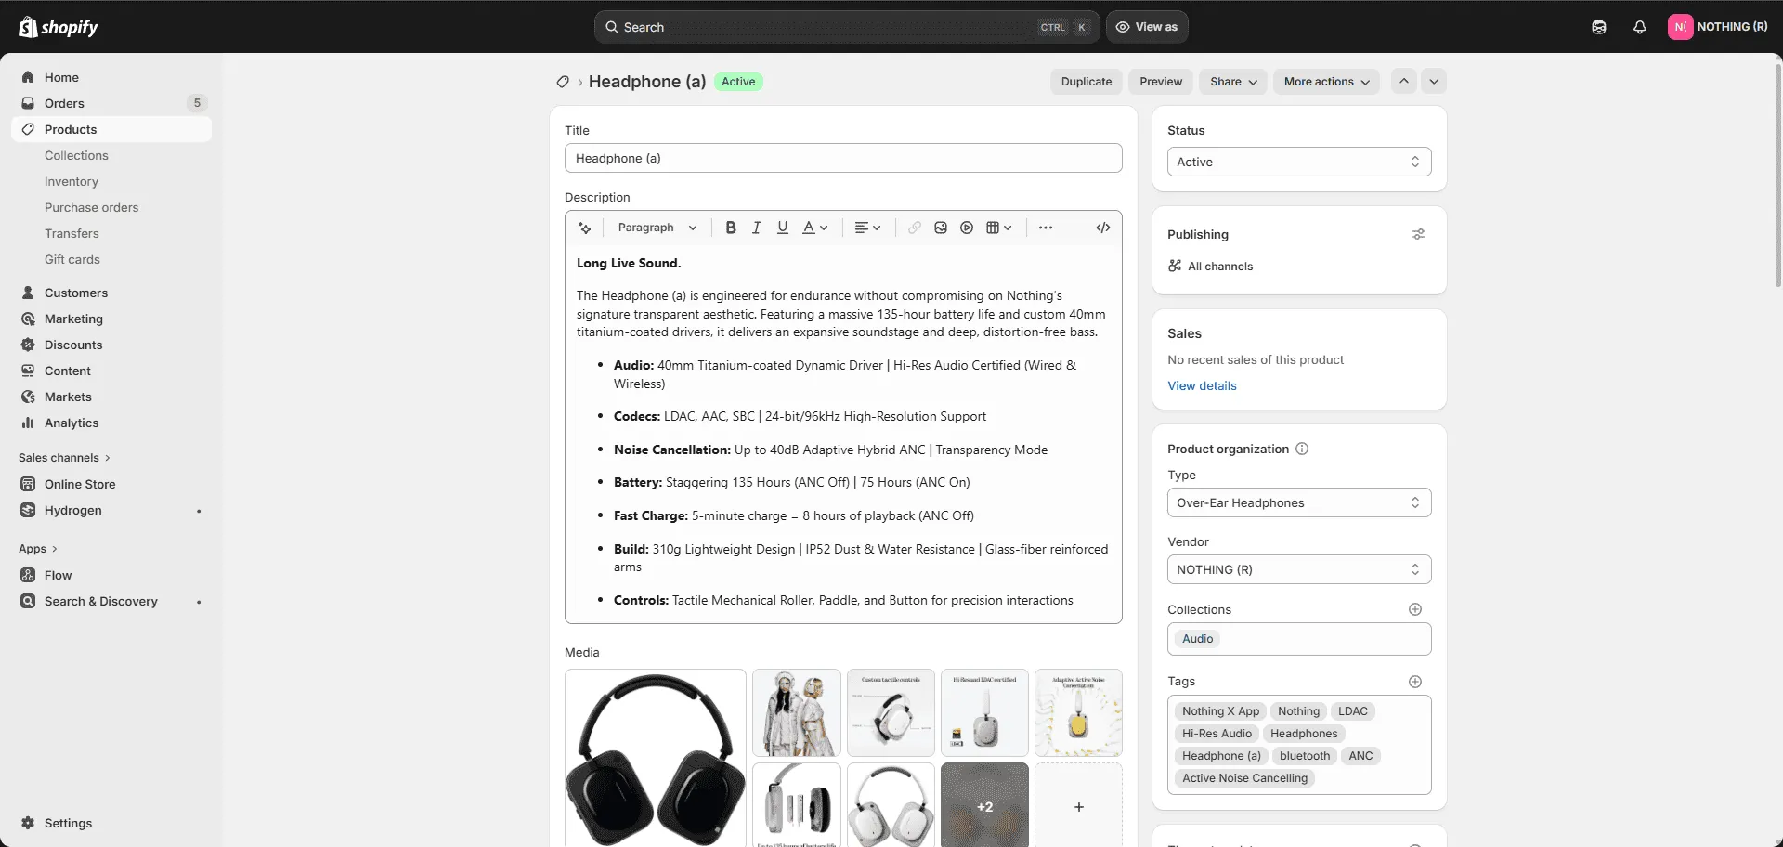Screen dimensions: 1783x847
Task: Expand the Sales channels section
Action: tap(64, 458)
